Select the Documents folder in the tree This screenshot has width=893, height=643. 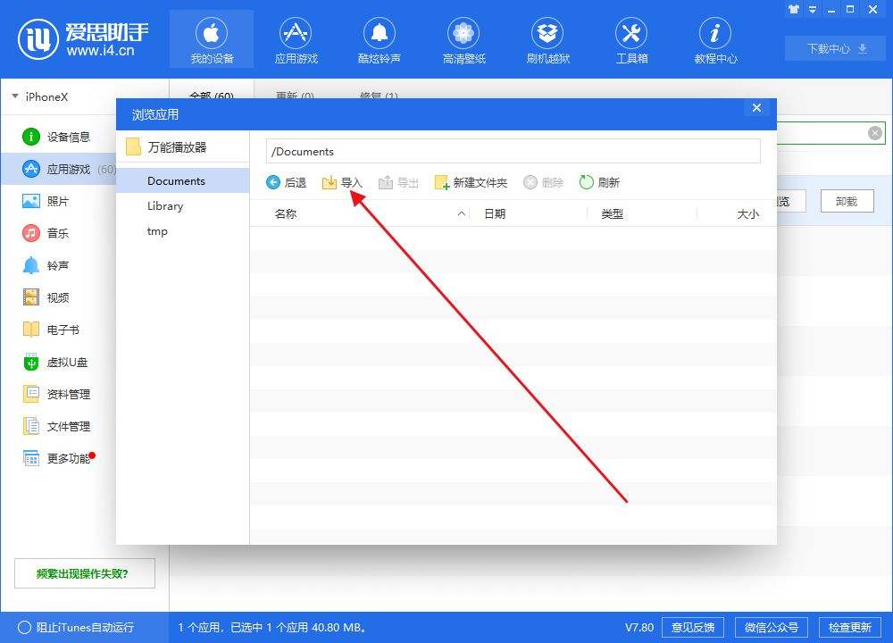point(183,180)
